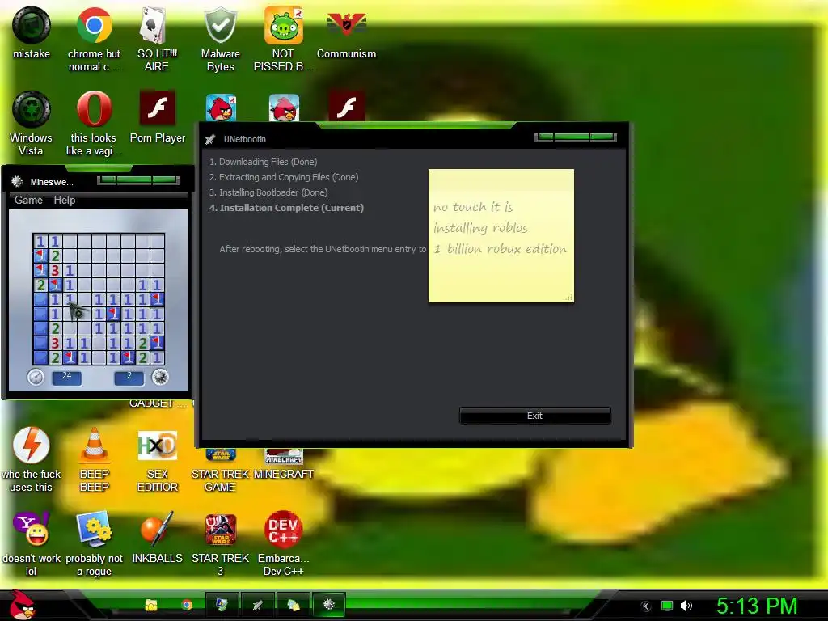Image resolution: width=828 pixels, height=621 pixels.
Task: Open the Yahoo smiley 'doesn't work lol' icon
Action: click(32, 529)
